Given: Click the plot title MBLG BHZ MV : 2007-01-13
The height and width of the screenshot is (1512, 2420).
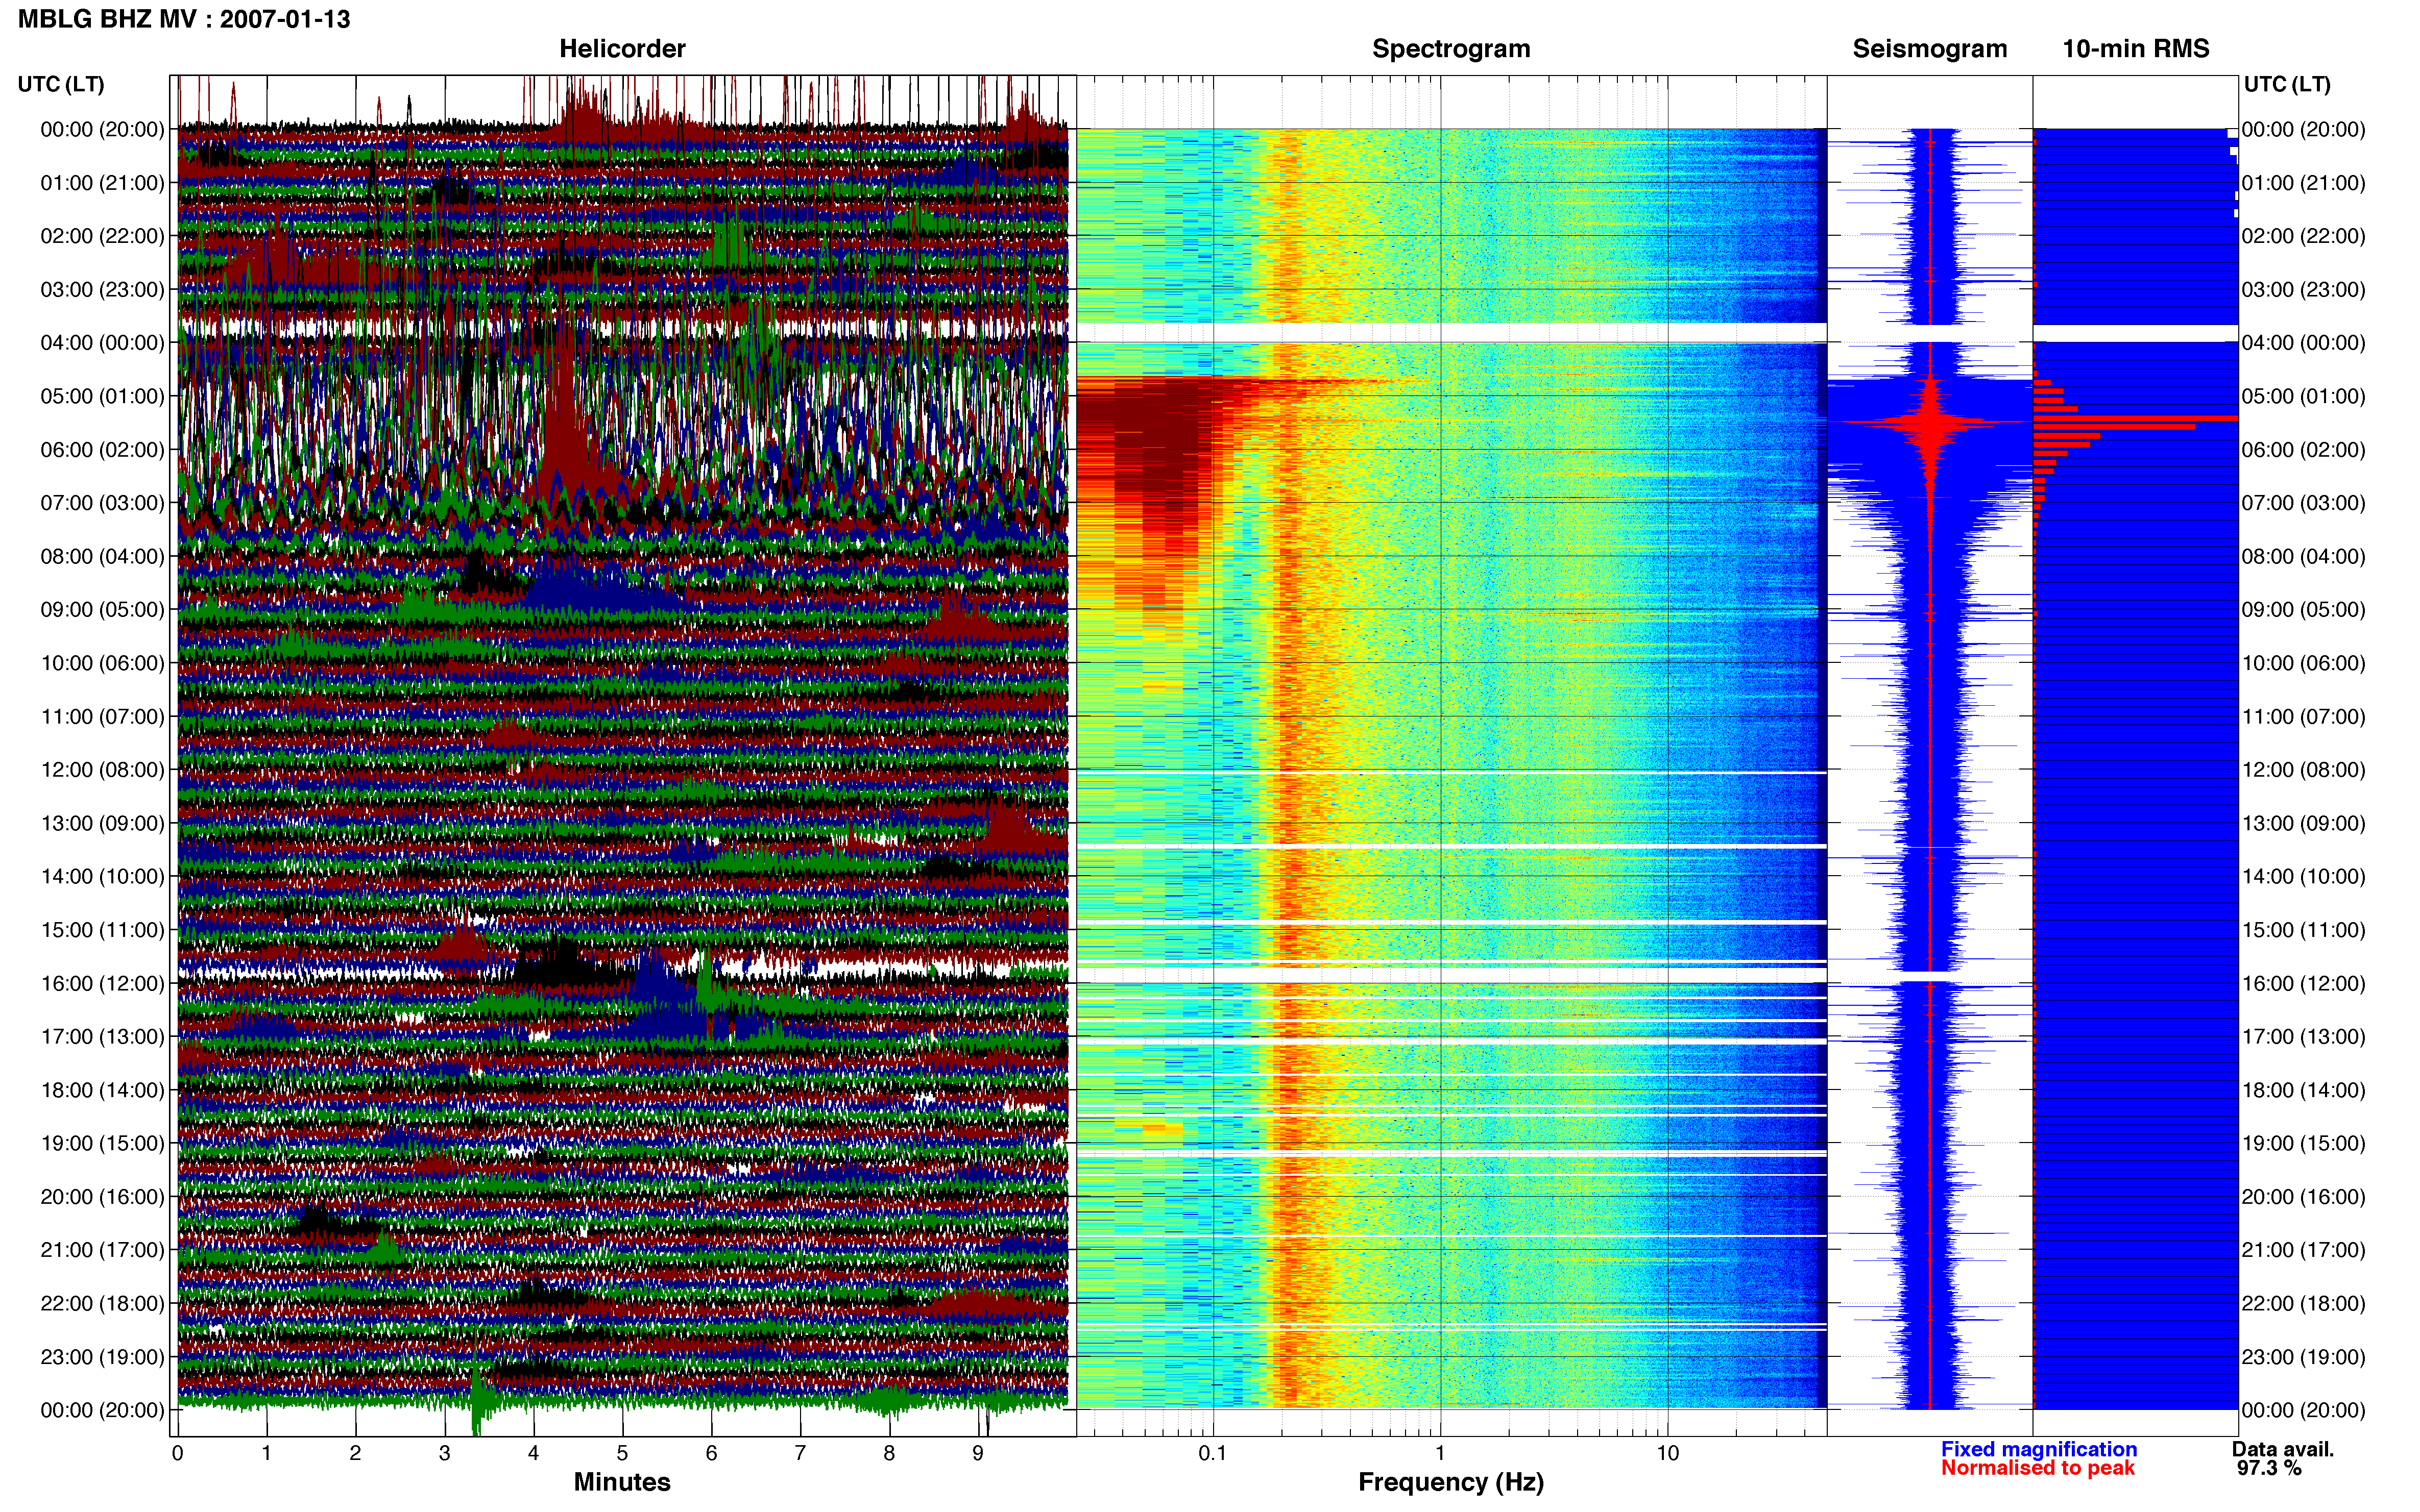Looking at the screenshot, I should click(184, 19).
